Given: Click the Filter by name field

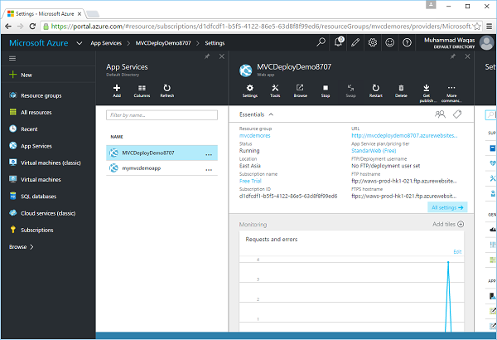Looking at the screenshot, I should [x=163, y=115].
